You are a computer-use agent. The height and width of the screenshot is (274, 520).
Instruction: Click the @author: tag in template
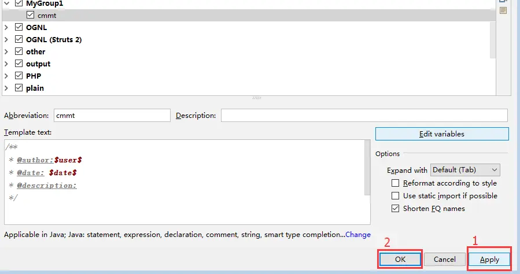[x=35, y=160]
